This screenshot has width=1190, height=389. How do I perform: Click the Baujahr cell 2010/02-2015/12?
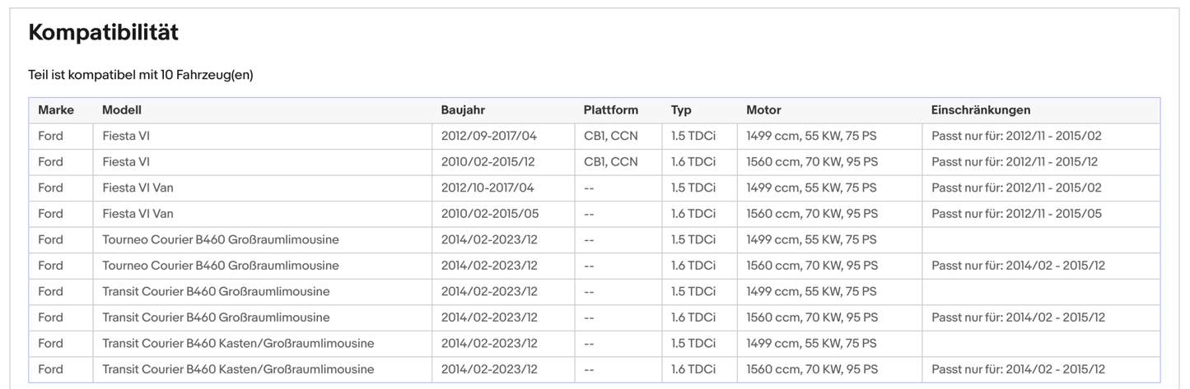point(489,162)
